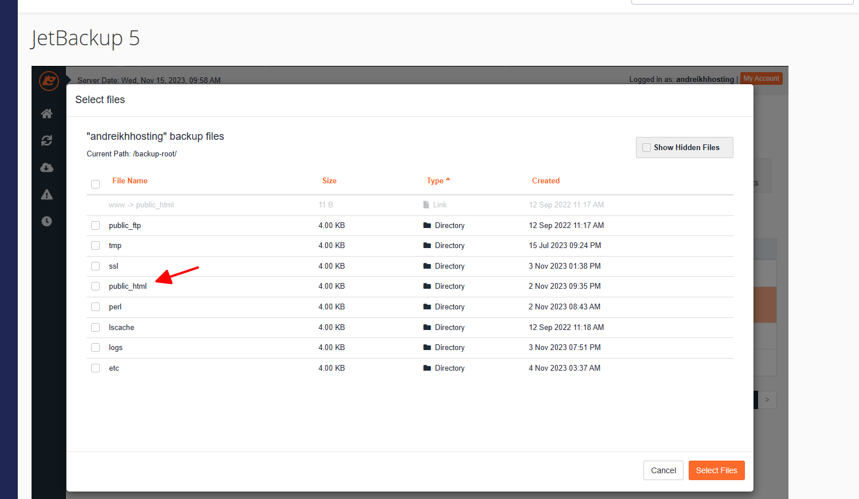Open the ssl directory

coord(114,266)
